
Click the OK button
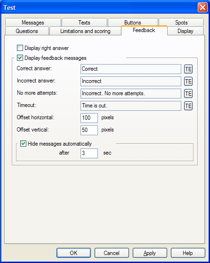point(73,253)
